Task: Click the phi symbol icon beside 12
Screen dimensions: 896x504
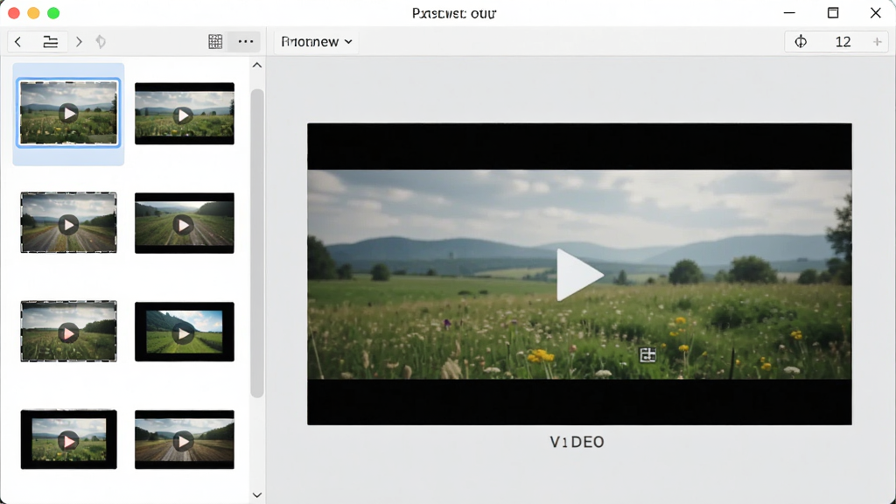Action: point(801,42)
